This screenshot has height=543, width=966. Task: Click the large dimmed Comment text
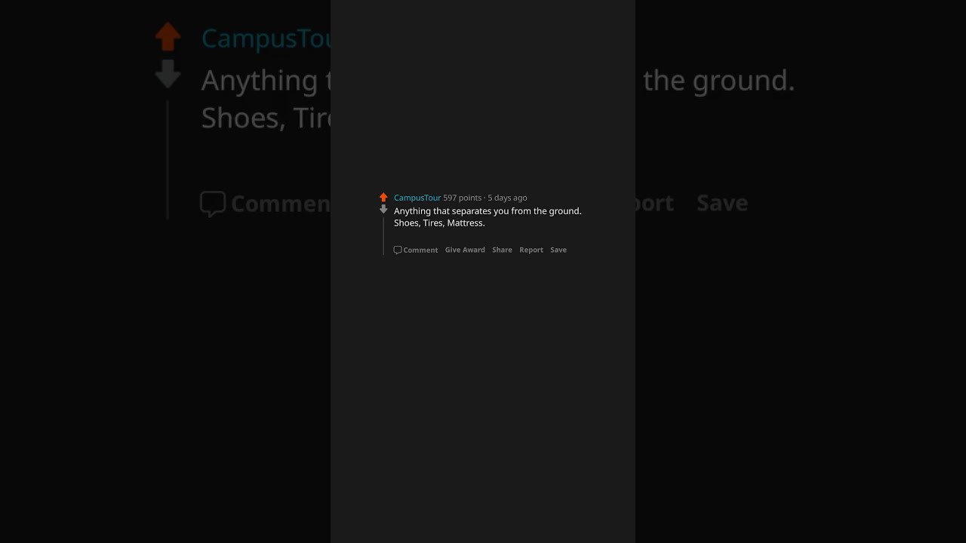point(281,204)
